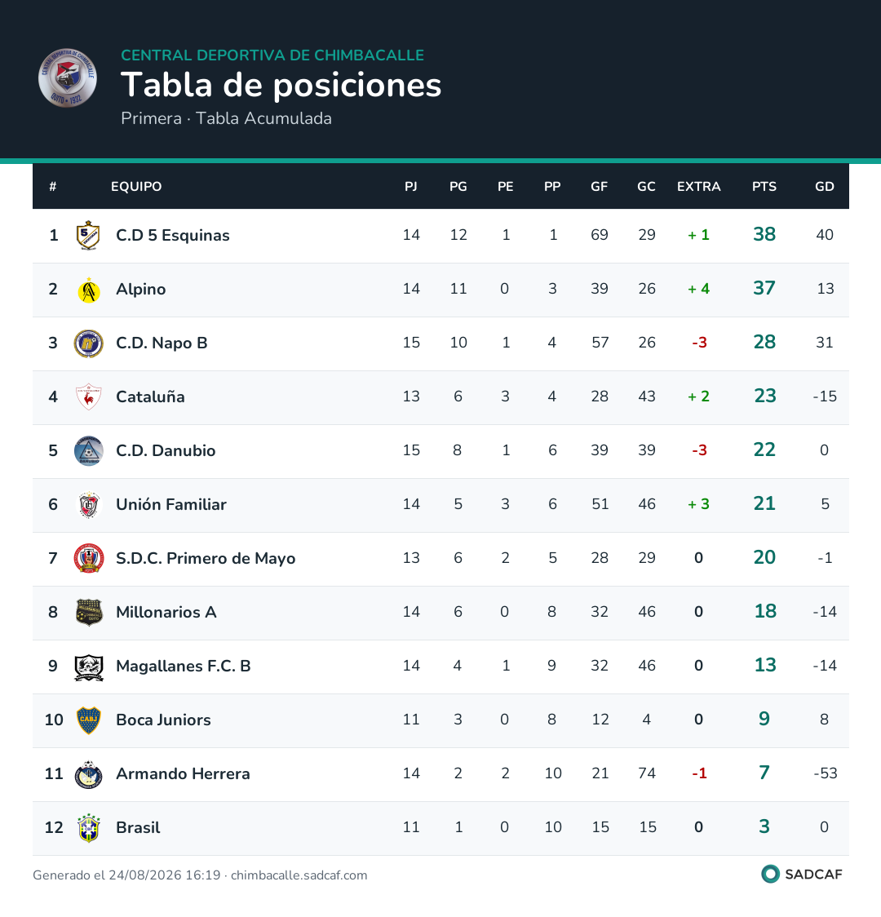Click the S.D.C. Primero de Mayo badge
This screenshot has width=881, height=917.
pos(88,559)
